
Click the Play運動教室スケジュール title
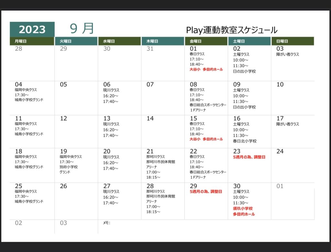tap(231, 30)
